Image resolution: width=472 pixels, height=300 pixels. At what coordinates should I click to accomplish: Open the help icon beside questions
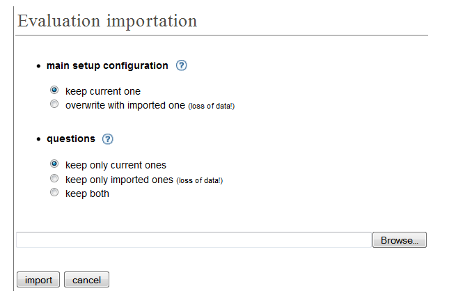107,139
